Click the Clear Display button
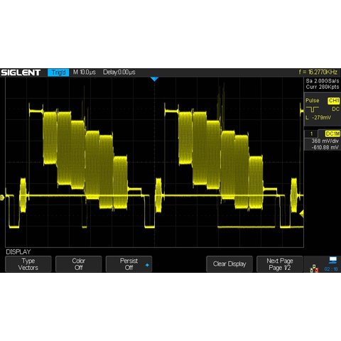 pyautogui.click(x=229, y=264)
